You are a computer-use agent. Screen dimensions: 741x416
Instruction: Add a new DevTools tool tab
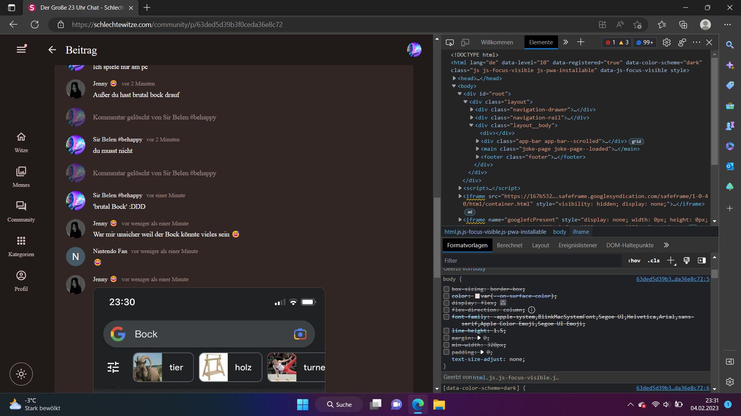(581, 42)
